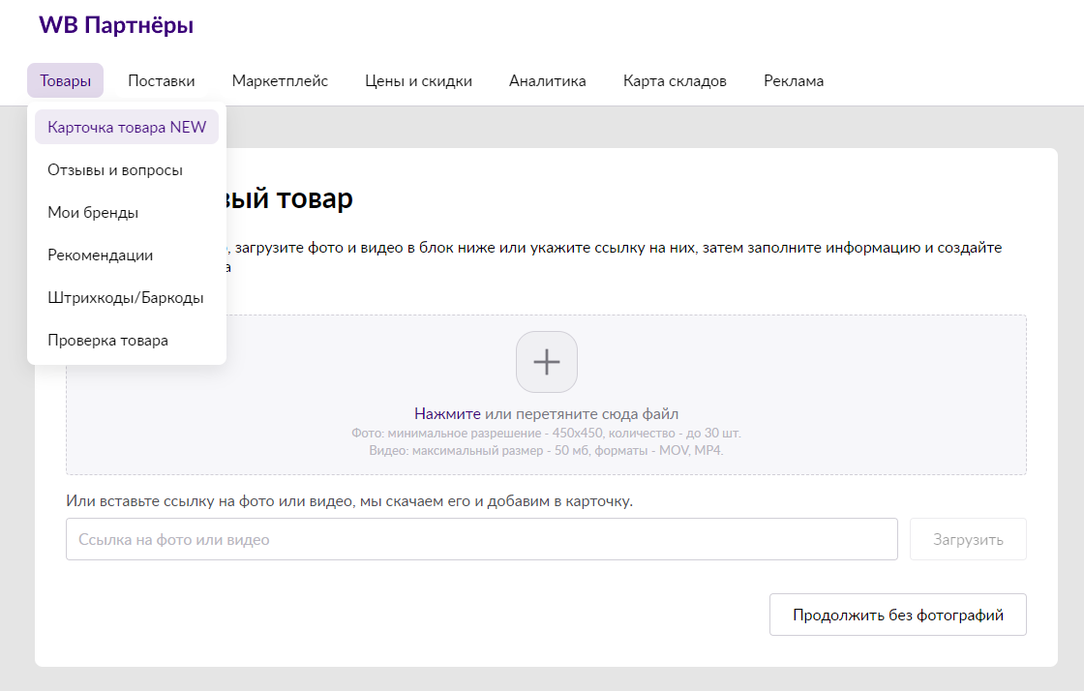Open Карта складов section
This screenshot has width=1084, height=691.
pos(675,81)
